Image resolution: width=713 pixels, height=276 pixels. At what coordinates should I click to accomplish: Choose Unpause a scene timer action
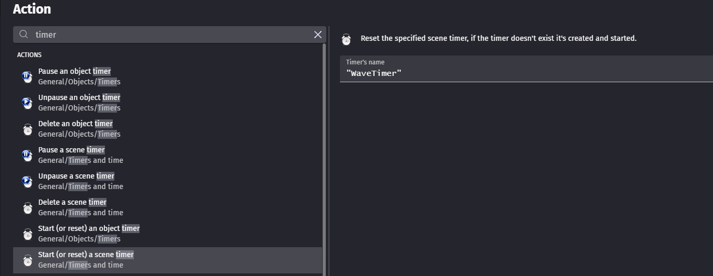pyautogui.click(x=76, y=176)
